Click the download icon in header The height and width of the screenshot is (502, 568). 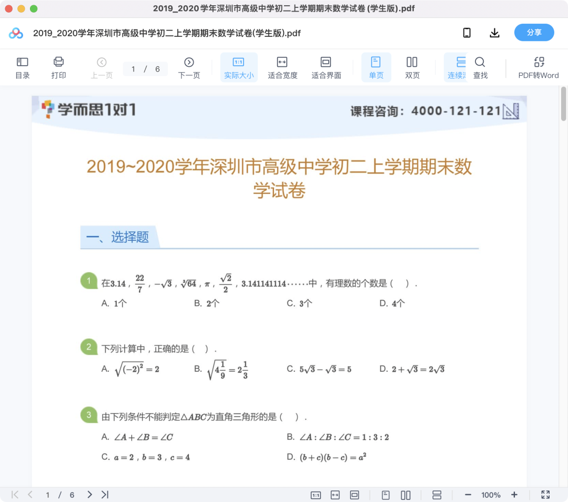click(494, 33)
